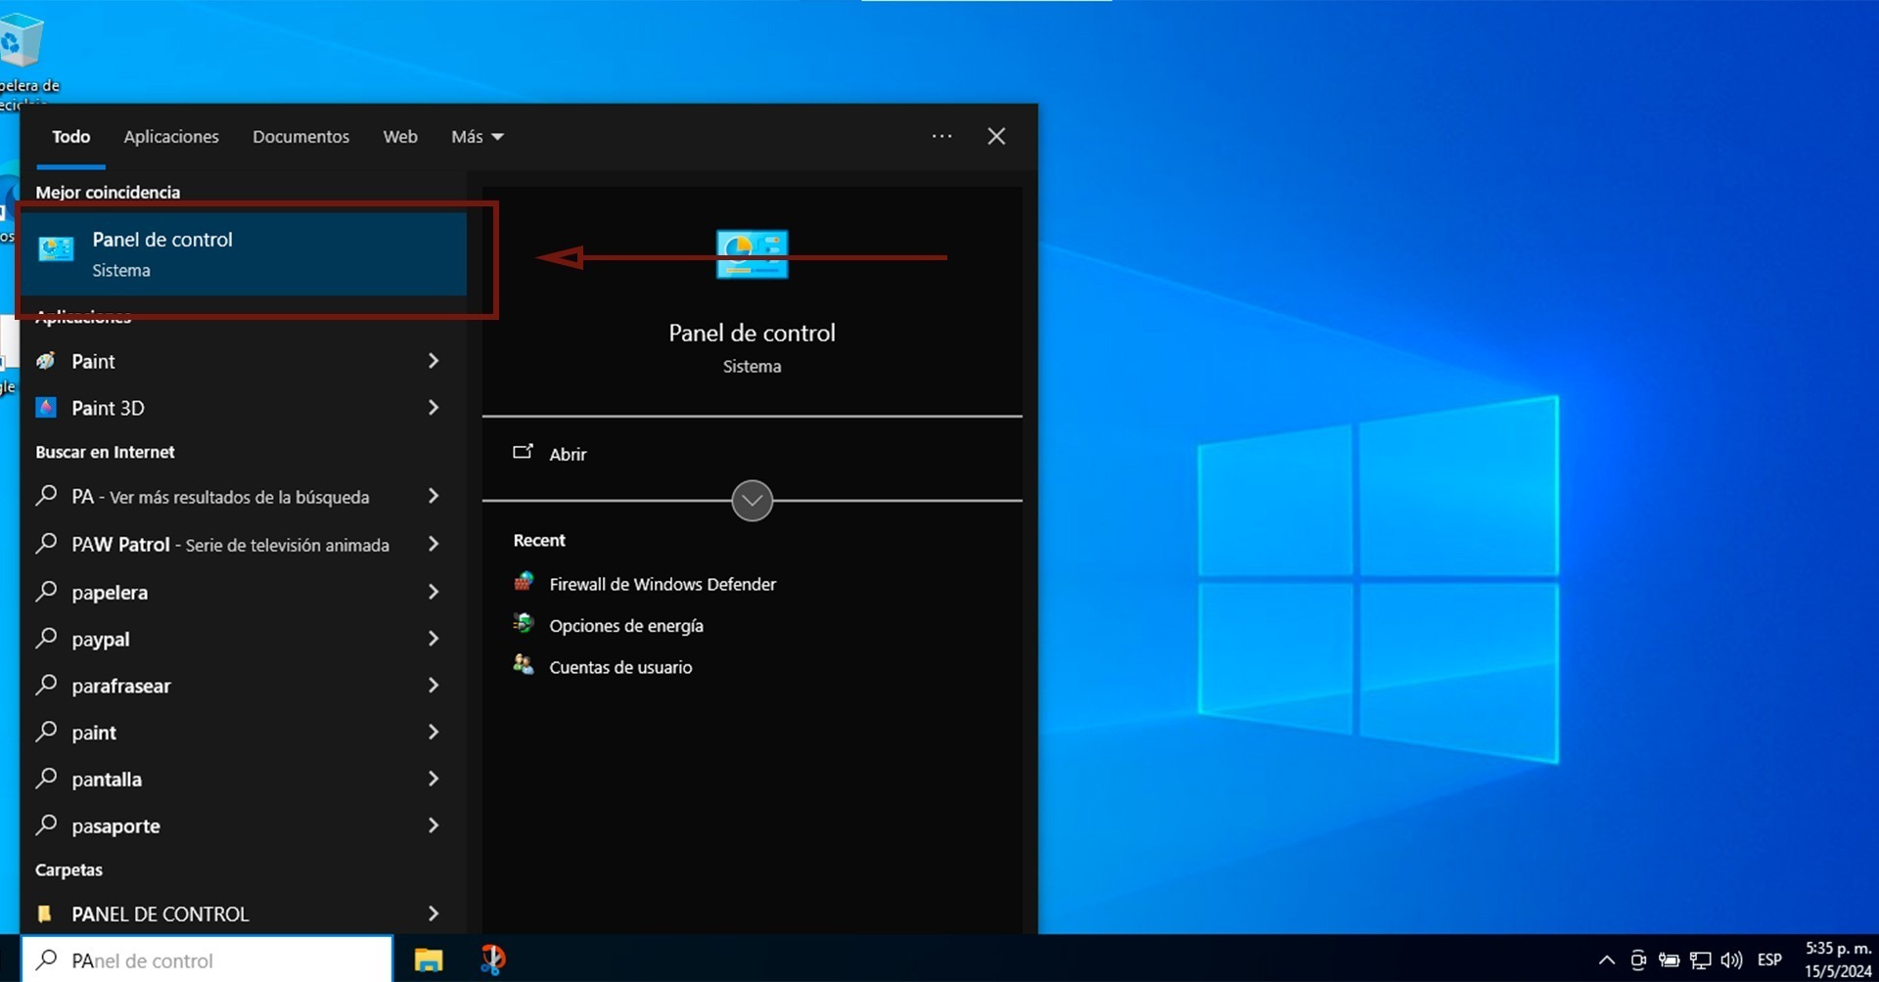Expand more options with the circular chevron
Image resolution: width=1879 pixels, height=982 pixels.
[752, 501]
